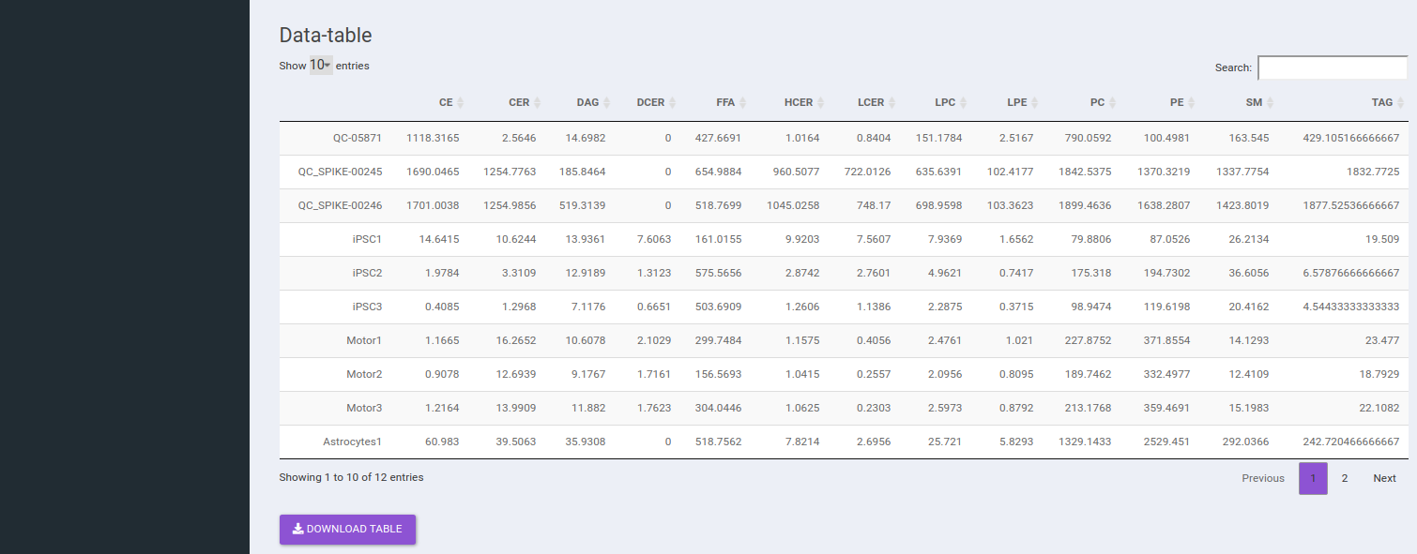Click HCER value 1045.0258
This screenshot has width=1417, height=554.
pyautogui.click(x=792, y=205)
